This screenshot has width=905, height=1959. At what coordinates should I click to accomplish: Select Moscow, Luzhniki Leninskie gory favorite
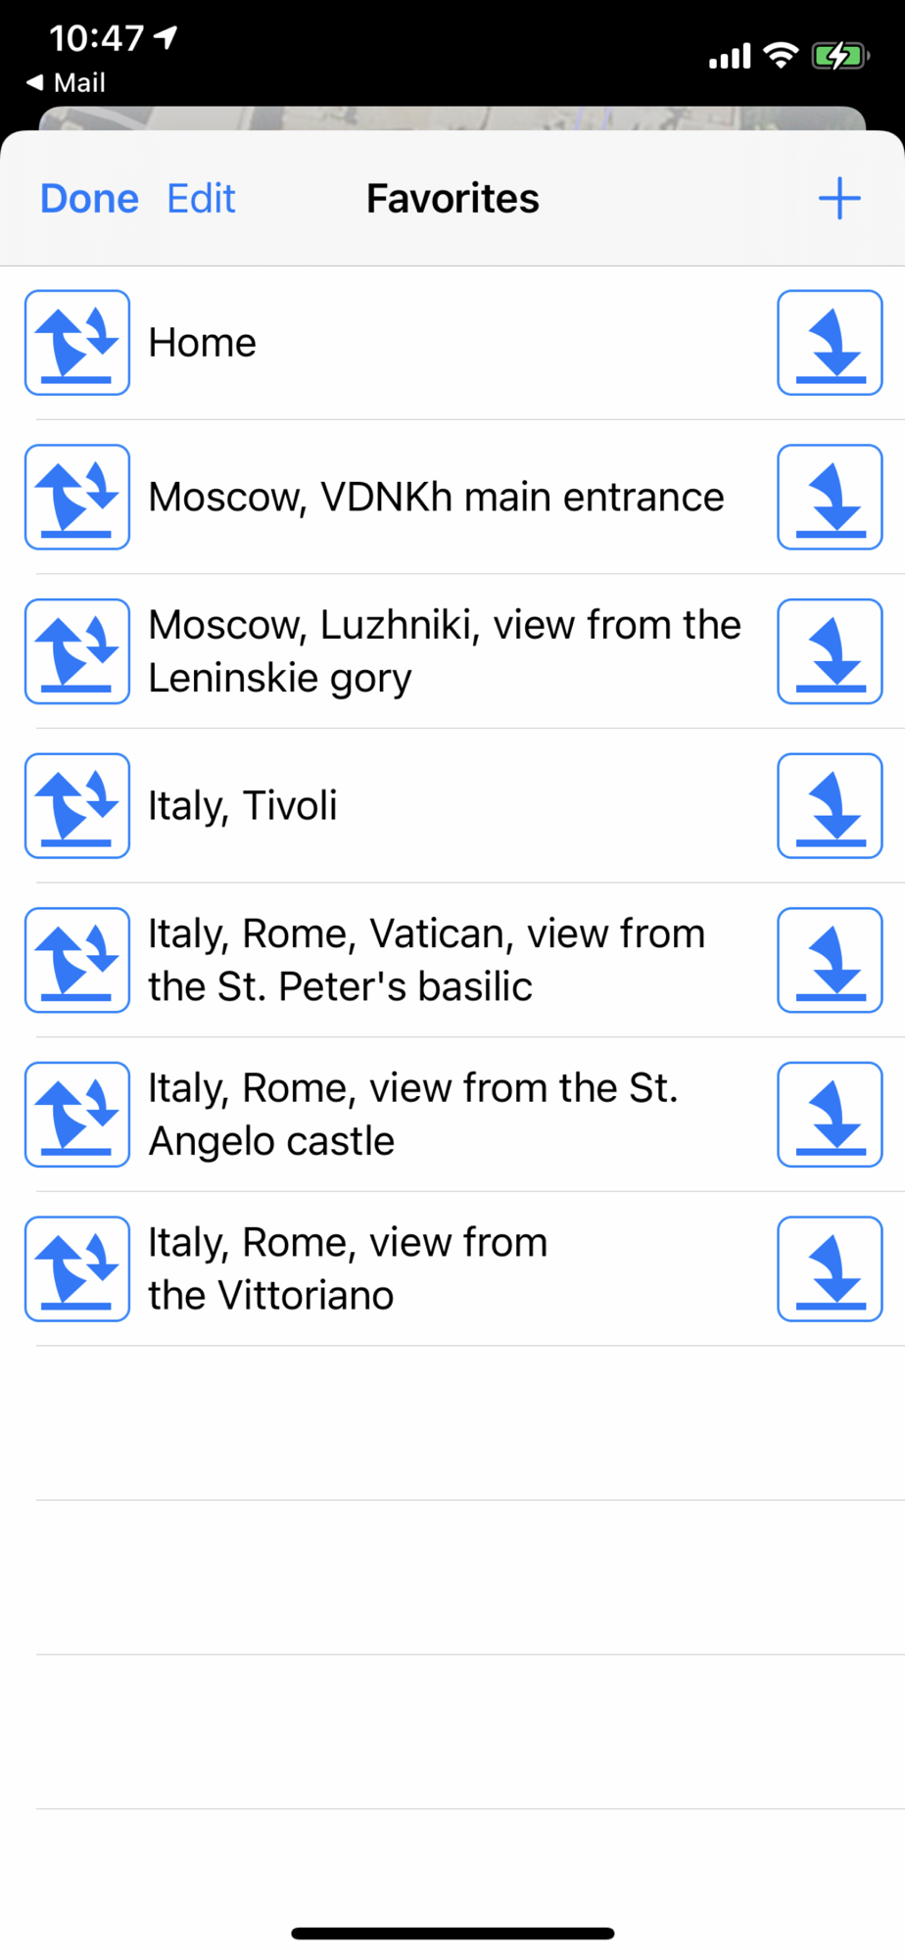444,651
